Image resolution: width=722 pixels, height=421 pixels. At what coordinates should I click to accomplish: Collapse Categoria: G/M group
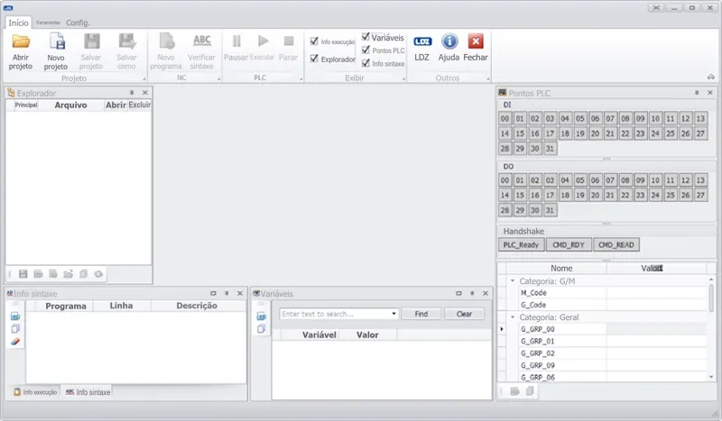[513, 280]
